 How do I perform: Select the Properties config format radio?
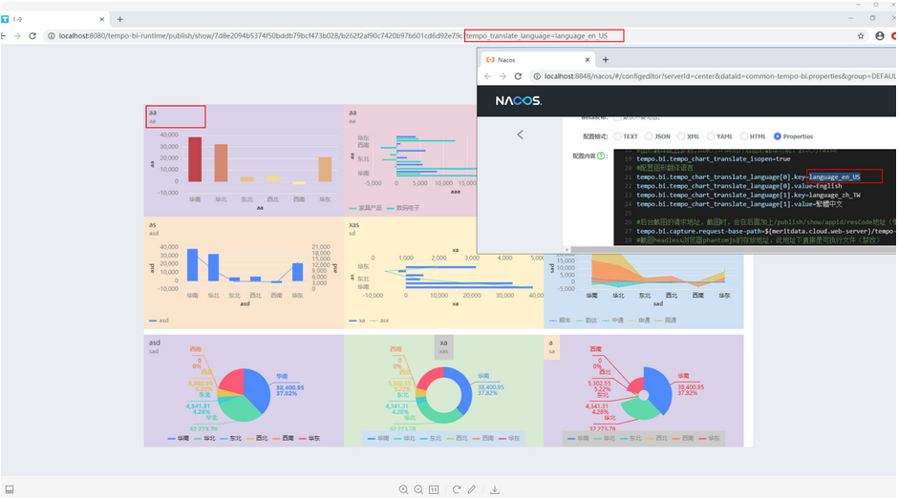[778, 136]
